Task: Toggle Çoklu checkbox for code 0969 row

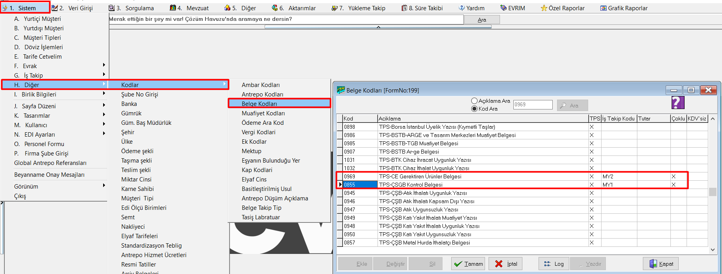Action: [674, 176]
